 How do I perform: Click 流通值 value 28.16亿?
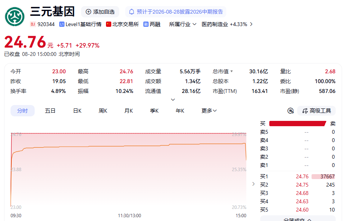(191, 91)
